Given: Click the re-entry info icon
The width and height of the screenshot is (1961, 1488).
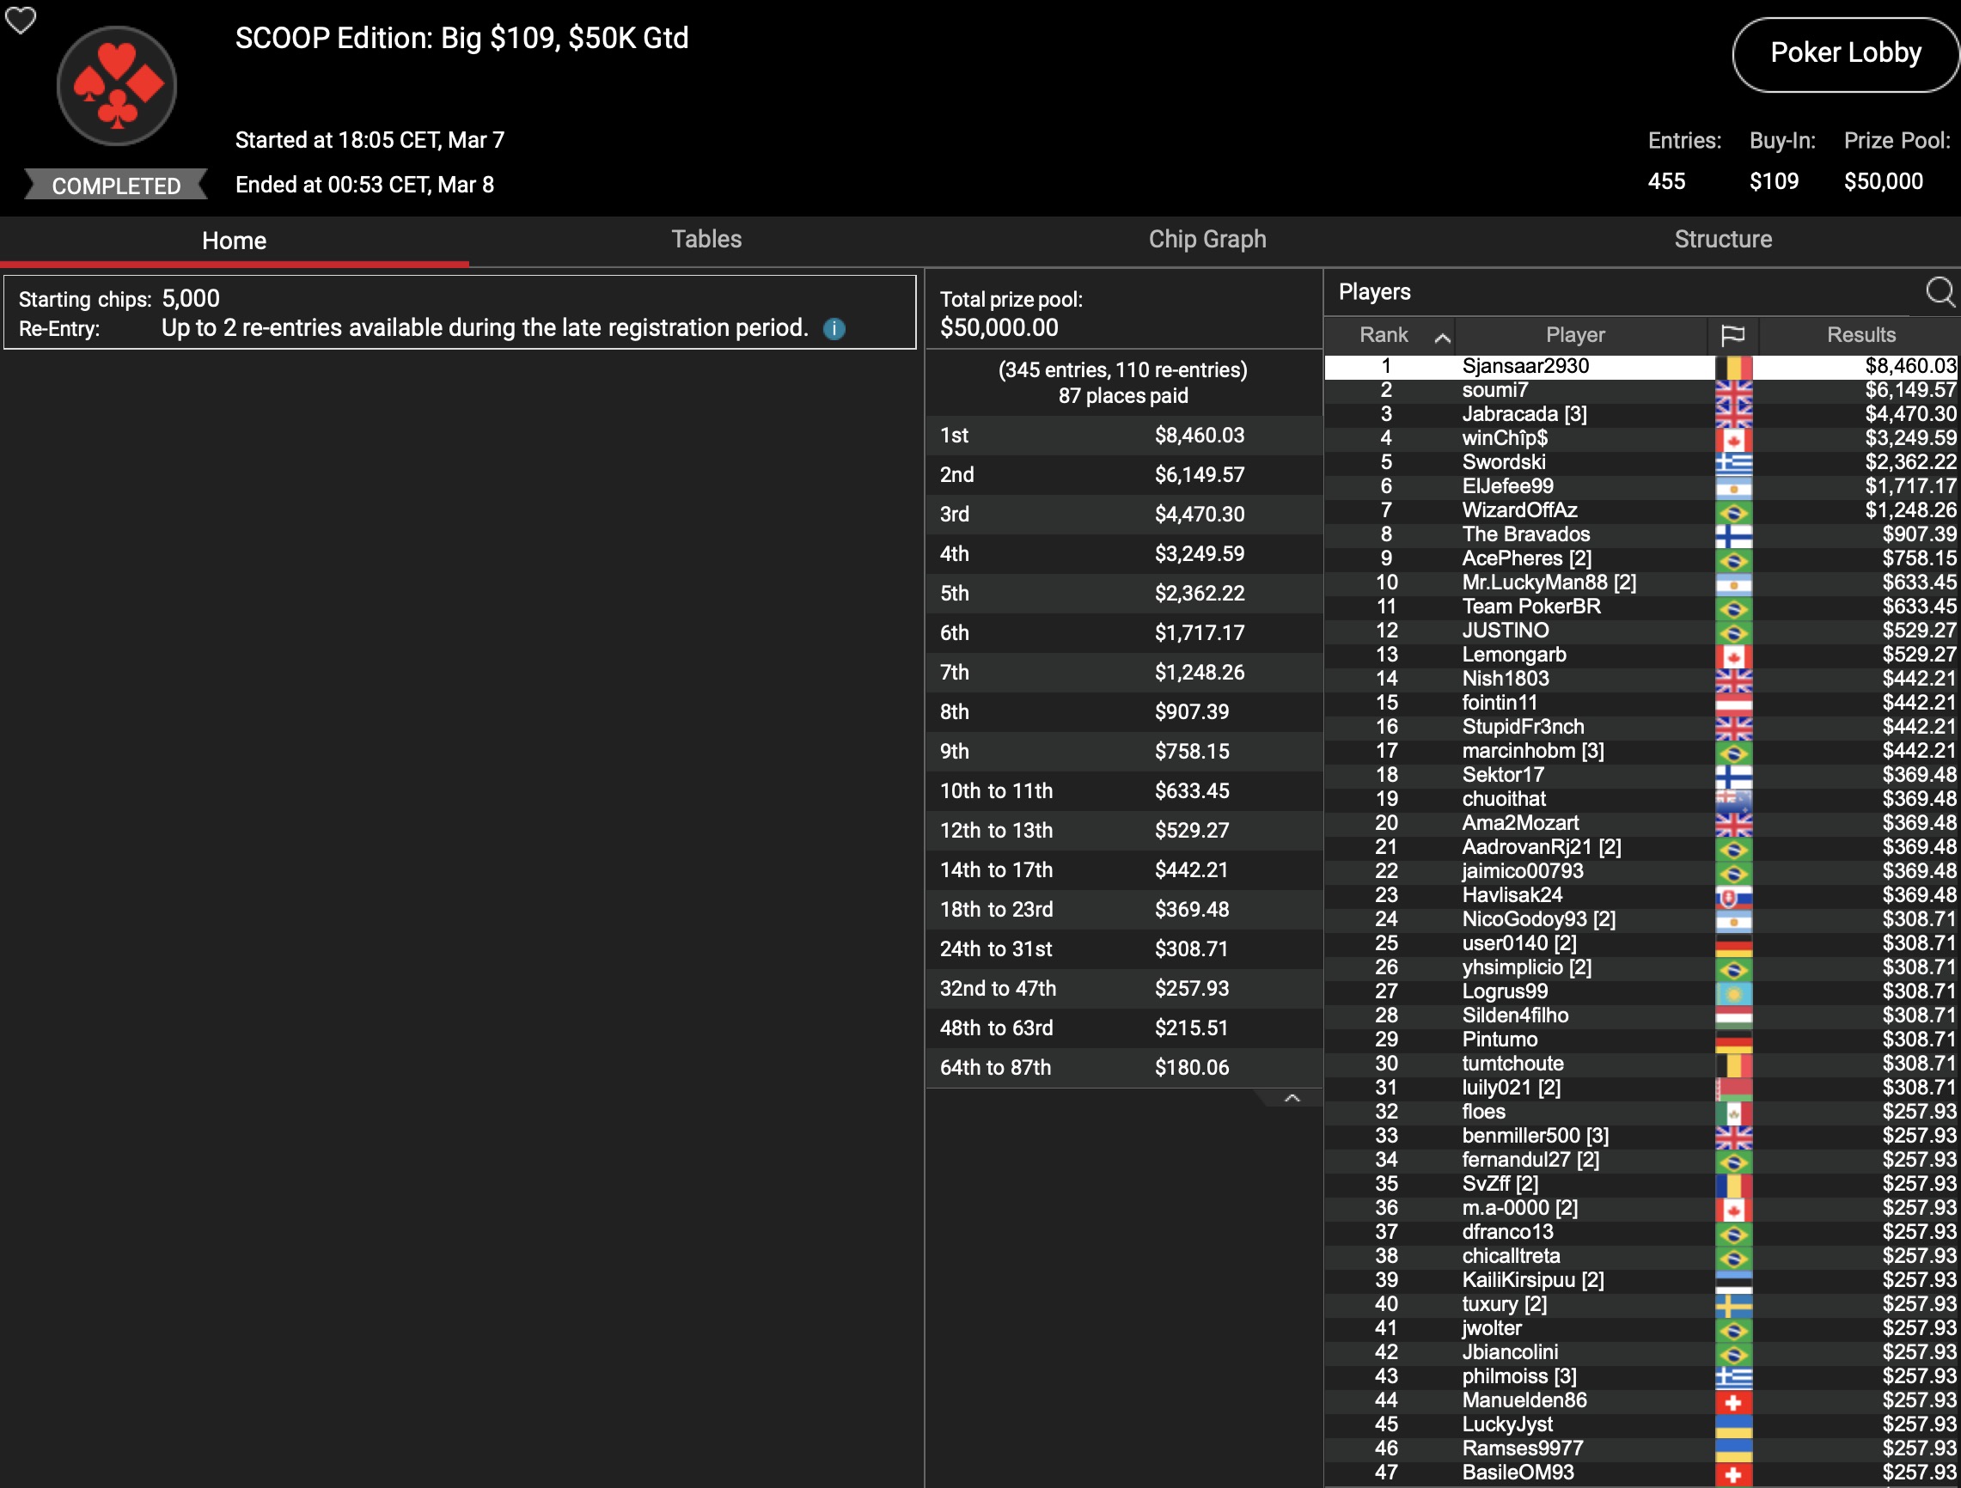Looking at the screenshot, I should click(x=834, y=329).
